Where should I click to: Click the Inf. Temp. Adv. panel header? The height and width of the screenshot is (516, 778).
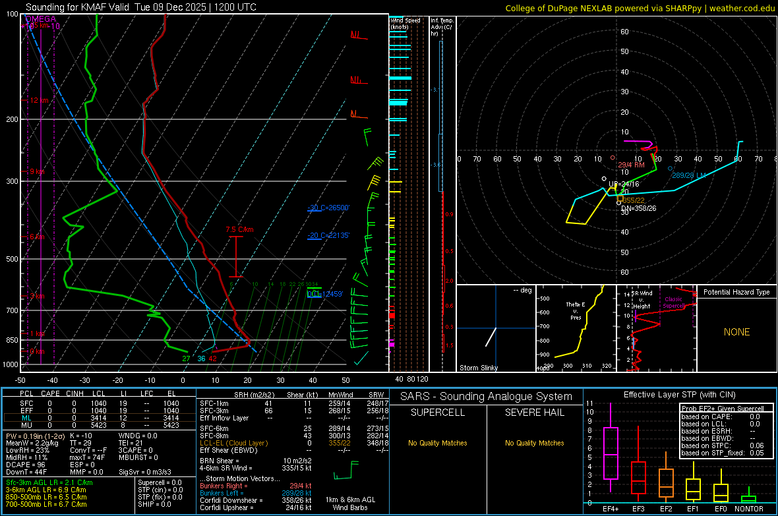pyautogui.click(x=442, y=27)
